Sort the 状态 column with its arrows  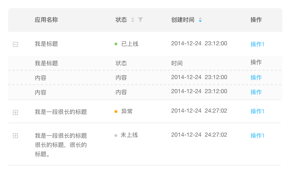[132, 20]
